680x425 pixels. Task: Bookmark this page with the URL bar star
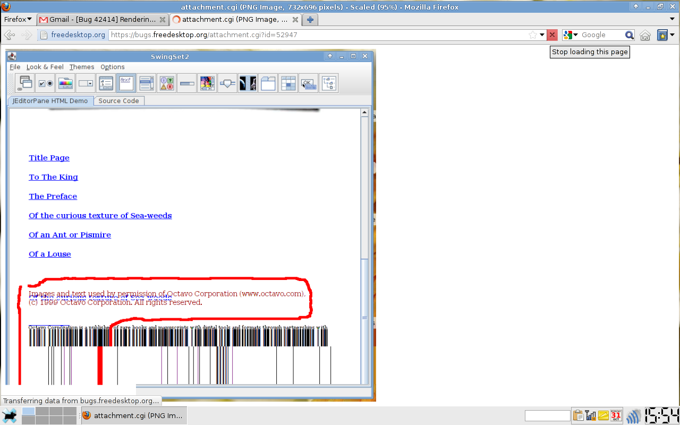point(532,35)
